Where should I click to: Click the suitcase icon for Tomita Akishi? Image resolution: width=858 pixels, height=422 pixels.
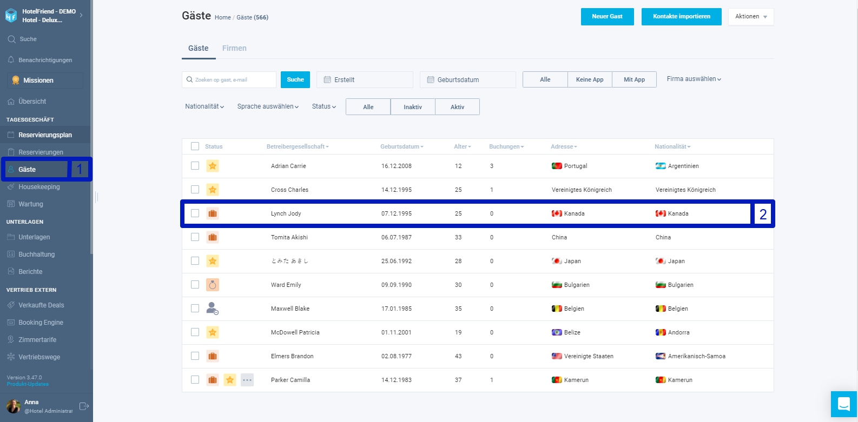213,237
